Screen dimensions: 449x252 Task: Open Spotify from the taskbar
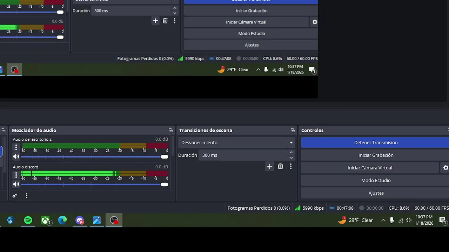coord(28,220)
